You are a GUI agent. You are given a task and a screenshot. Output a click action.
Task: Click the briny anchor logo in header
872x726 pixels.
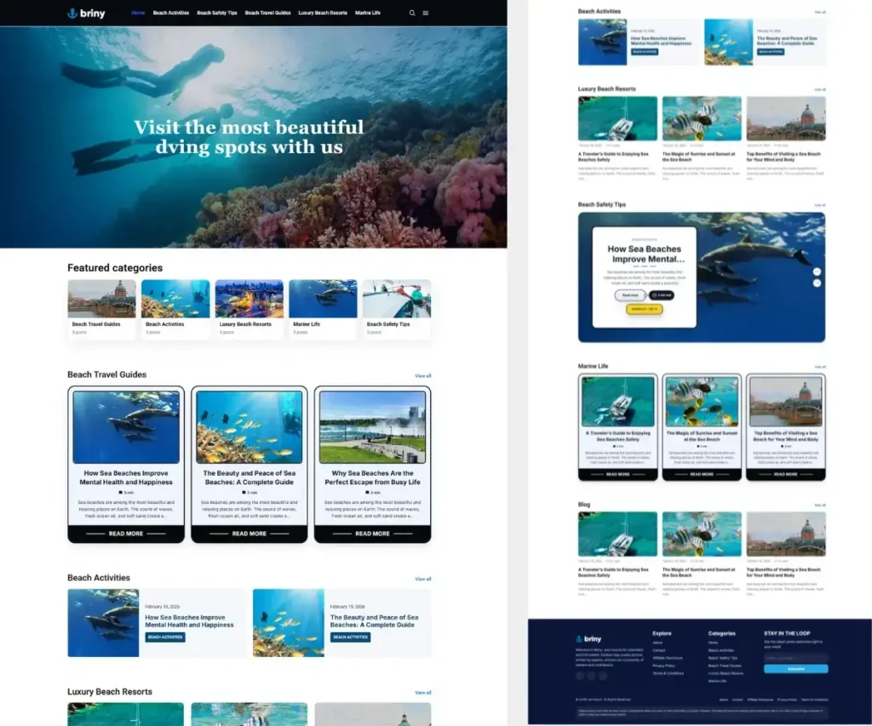click(86, 13)
